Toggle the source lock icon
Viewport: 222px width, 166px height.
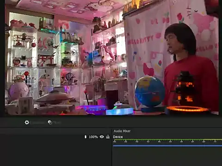(108, 136)
